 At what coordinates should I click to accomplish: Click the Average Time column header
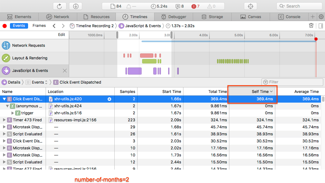coord(298,91)
